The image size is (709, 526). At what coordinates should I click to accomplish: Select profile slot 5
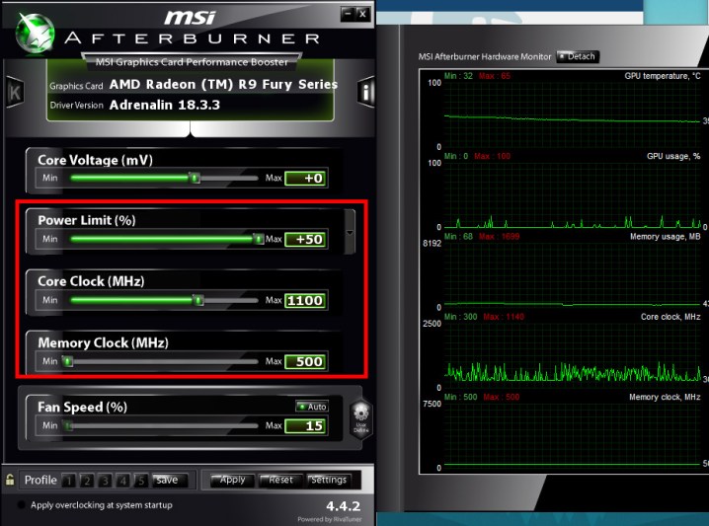coord(141,481)
